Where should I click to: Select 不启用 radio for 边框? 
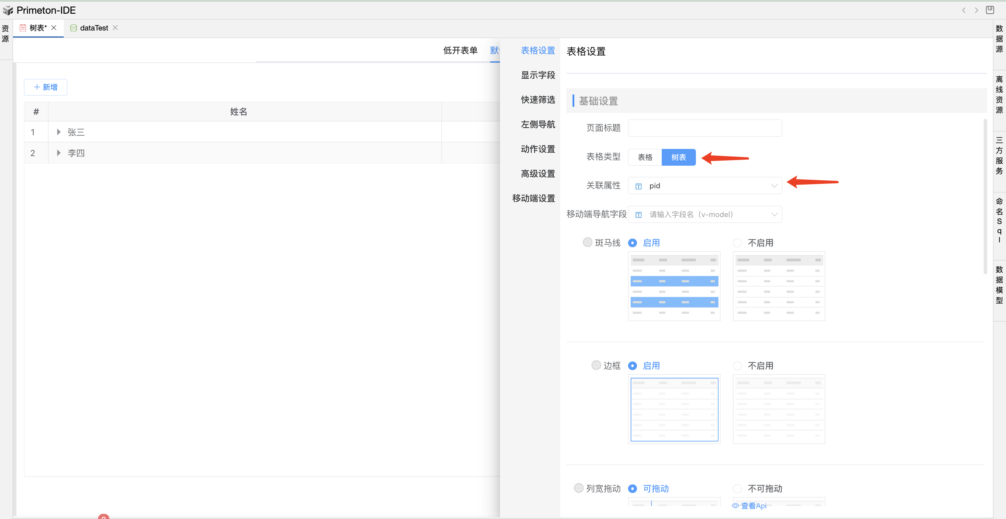tap(737, 366)
